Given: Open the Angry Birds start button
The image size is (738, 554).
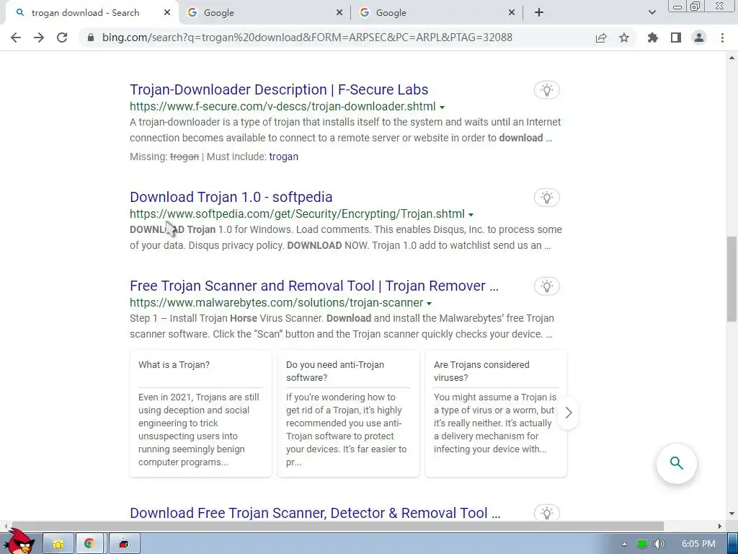Looking at the screenshot, I should point(19,542).
